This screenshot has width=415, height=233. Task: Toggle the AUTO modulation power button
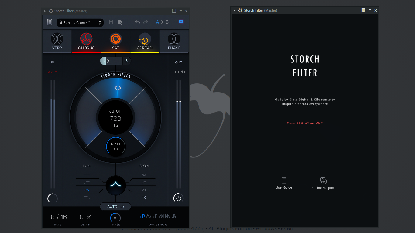tap(122, 207)
